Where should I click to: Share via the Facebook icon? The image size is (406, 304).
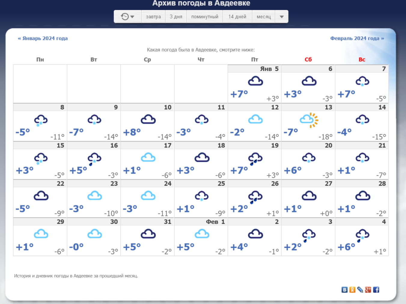376,290
